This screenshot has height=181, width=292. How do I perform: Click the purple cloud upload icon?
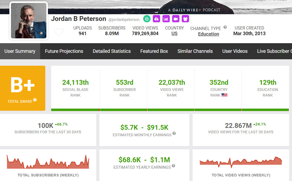pyautogui.click(x=156, y=19)
